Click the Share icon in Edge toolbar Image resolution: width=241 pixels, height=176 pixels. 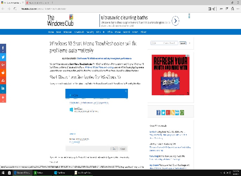pyautogui.click(x=232, y=9)
